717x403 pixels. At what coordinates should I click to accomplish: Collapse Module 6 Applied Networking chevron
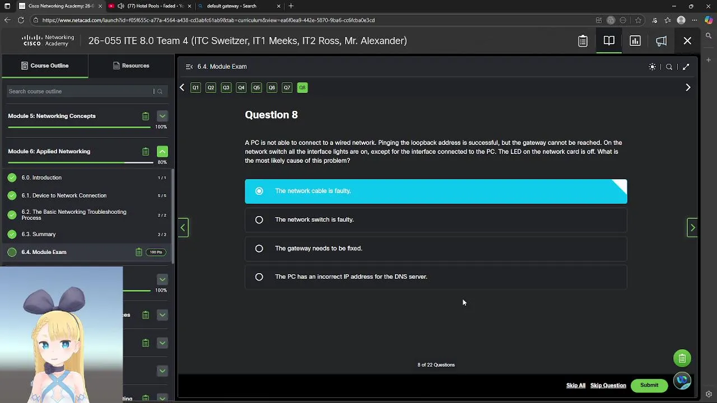(162, 152)
